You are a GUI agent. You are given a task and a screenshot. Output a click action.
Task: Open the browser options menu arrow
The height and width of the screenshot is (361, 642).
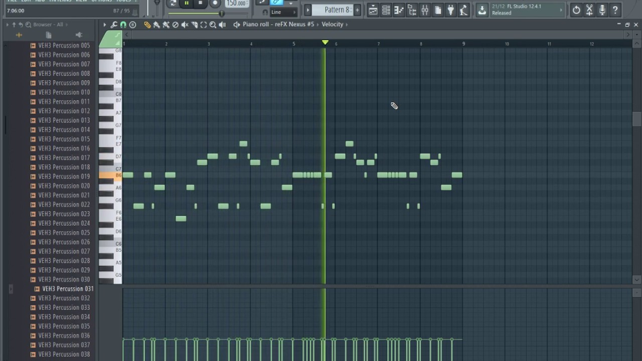[x=7, y=25]
